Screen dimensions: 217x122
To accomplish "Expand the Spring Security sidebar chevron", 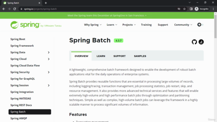I will coord(48,72).
